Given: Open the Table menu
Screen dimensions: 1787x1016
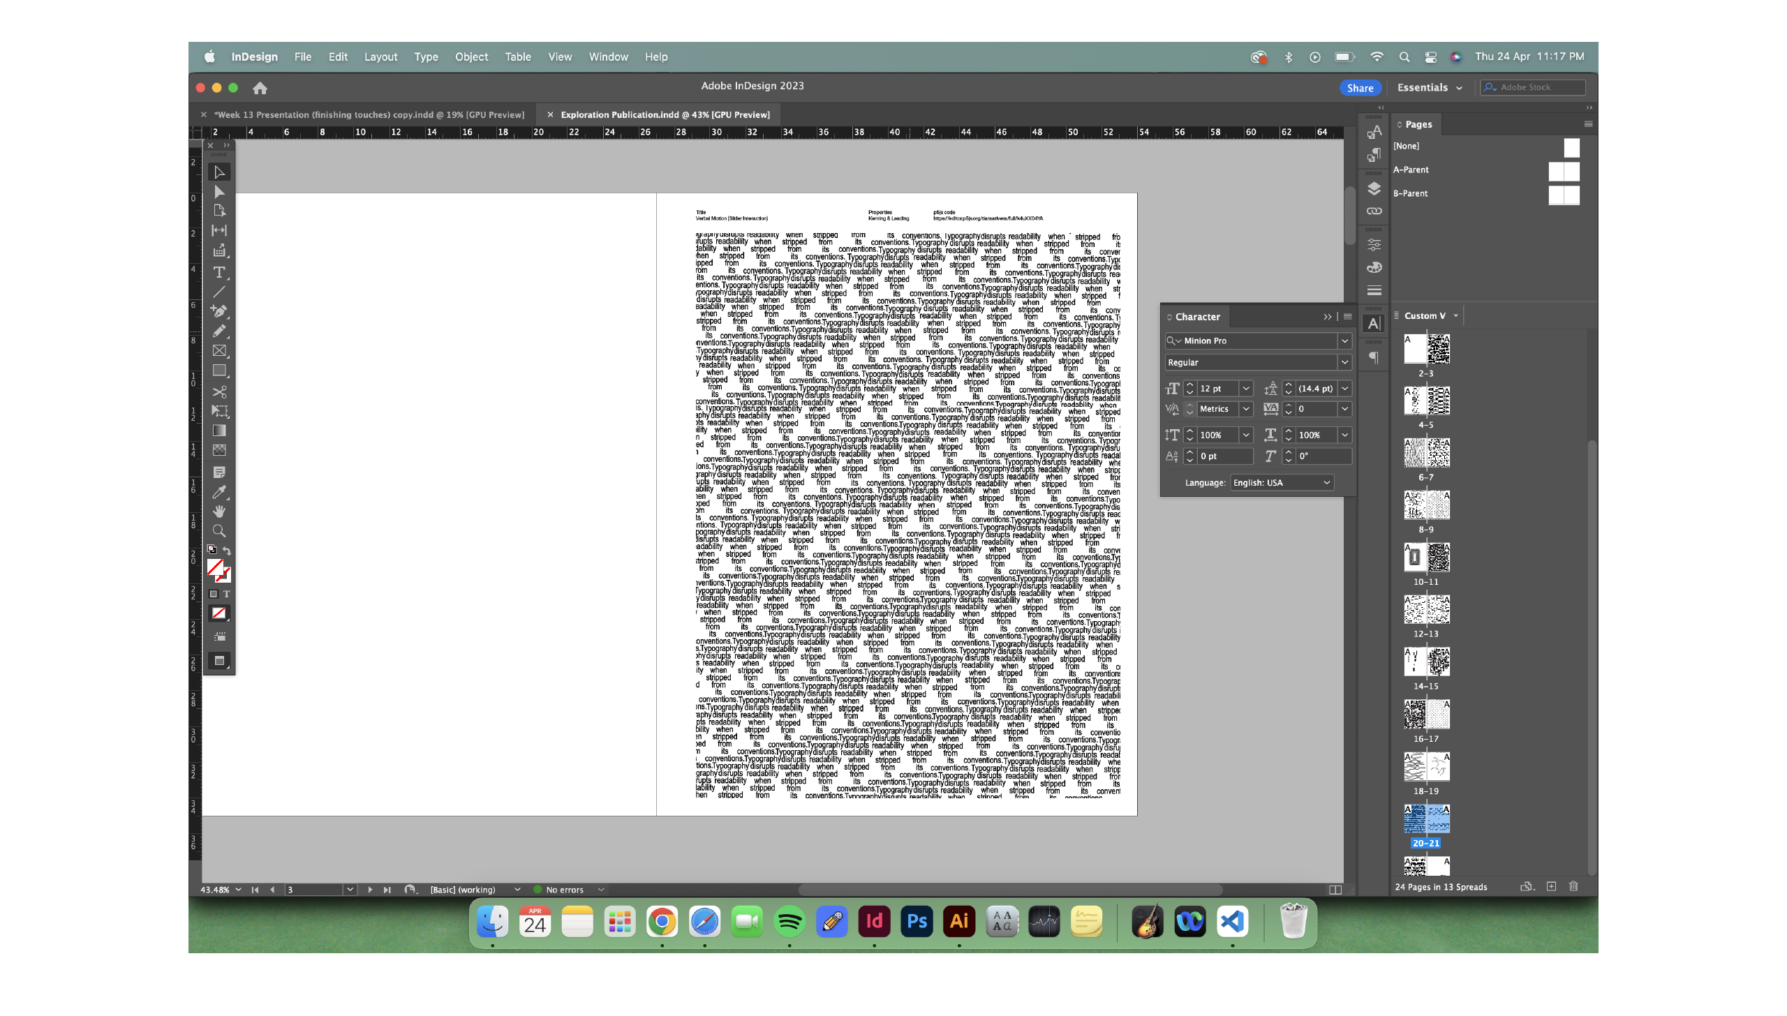Looking at the screenshot, I should pyautogui.click(x=518, y=57).
